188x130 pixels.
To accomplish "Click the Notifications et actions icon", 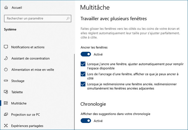I will tap(6, 47).
